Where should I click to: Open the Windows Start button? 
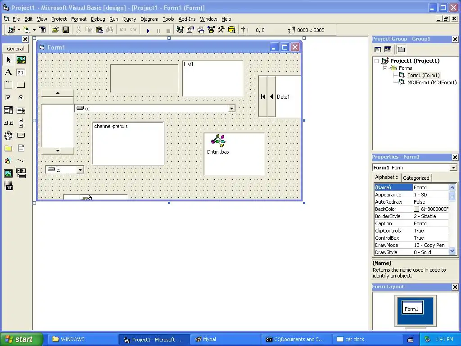pos(21,339)
